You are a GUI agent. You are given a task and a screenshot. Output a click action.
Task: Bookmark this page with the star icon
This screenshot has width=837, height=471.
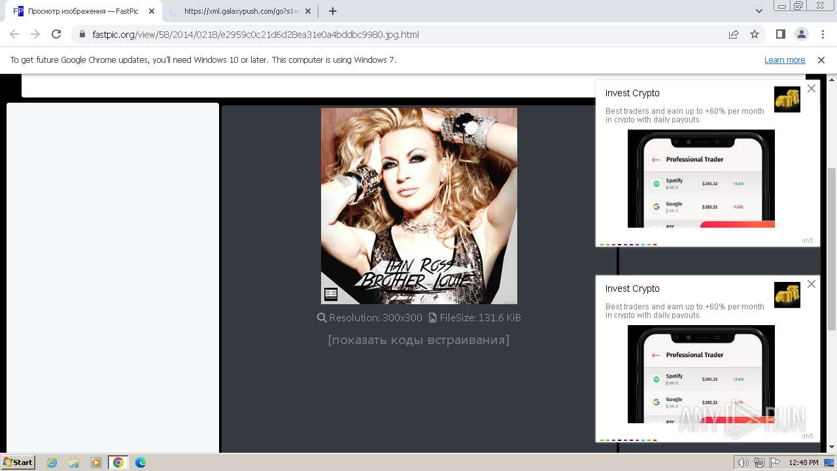[x=755, y=35]
